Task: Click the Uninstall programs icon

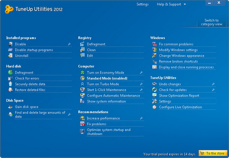Action: coord(10,56)
